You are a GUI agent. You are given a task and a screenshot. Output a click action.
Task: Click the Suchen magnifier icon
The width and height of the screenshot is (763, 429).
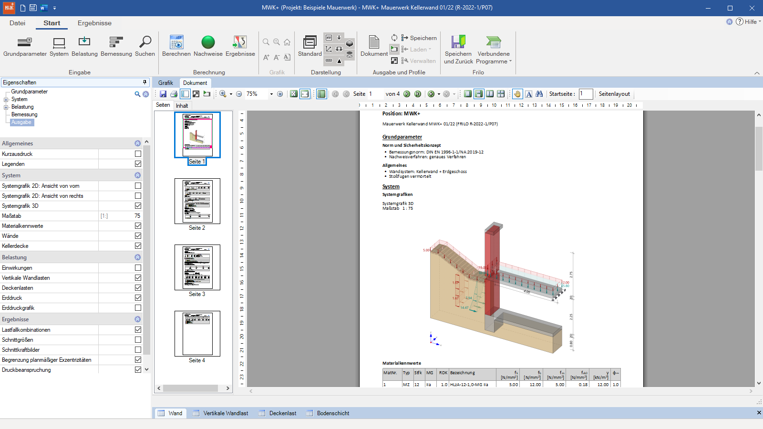pyautogui.click(x=145, y=46)
